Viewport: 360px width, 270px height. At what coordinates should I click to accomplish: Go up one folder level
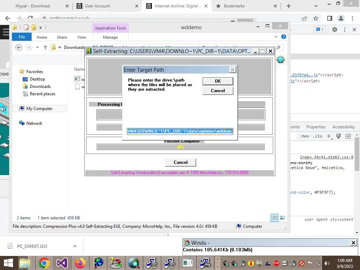point(45,47)
